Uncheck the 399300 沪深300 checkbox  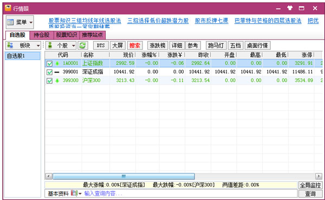tap(49, 81)
